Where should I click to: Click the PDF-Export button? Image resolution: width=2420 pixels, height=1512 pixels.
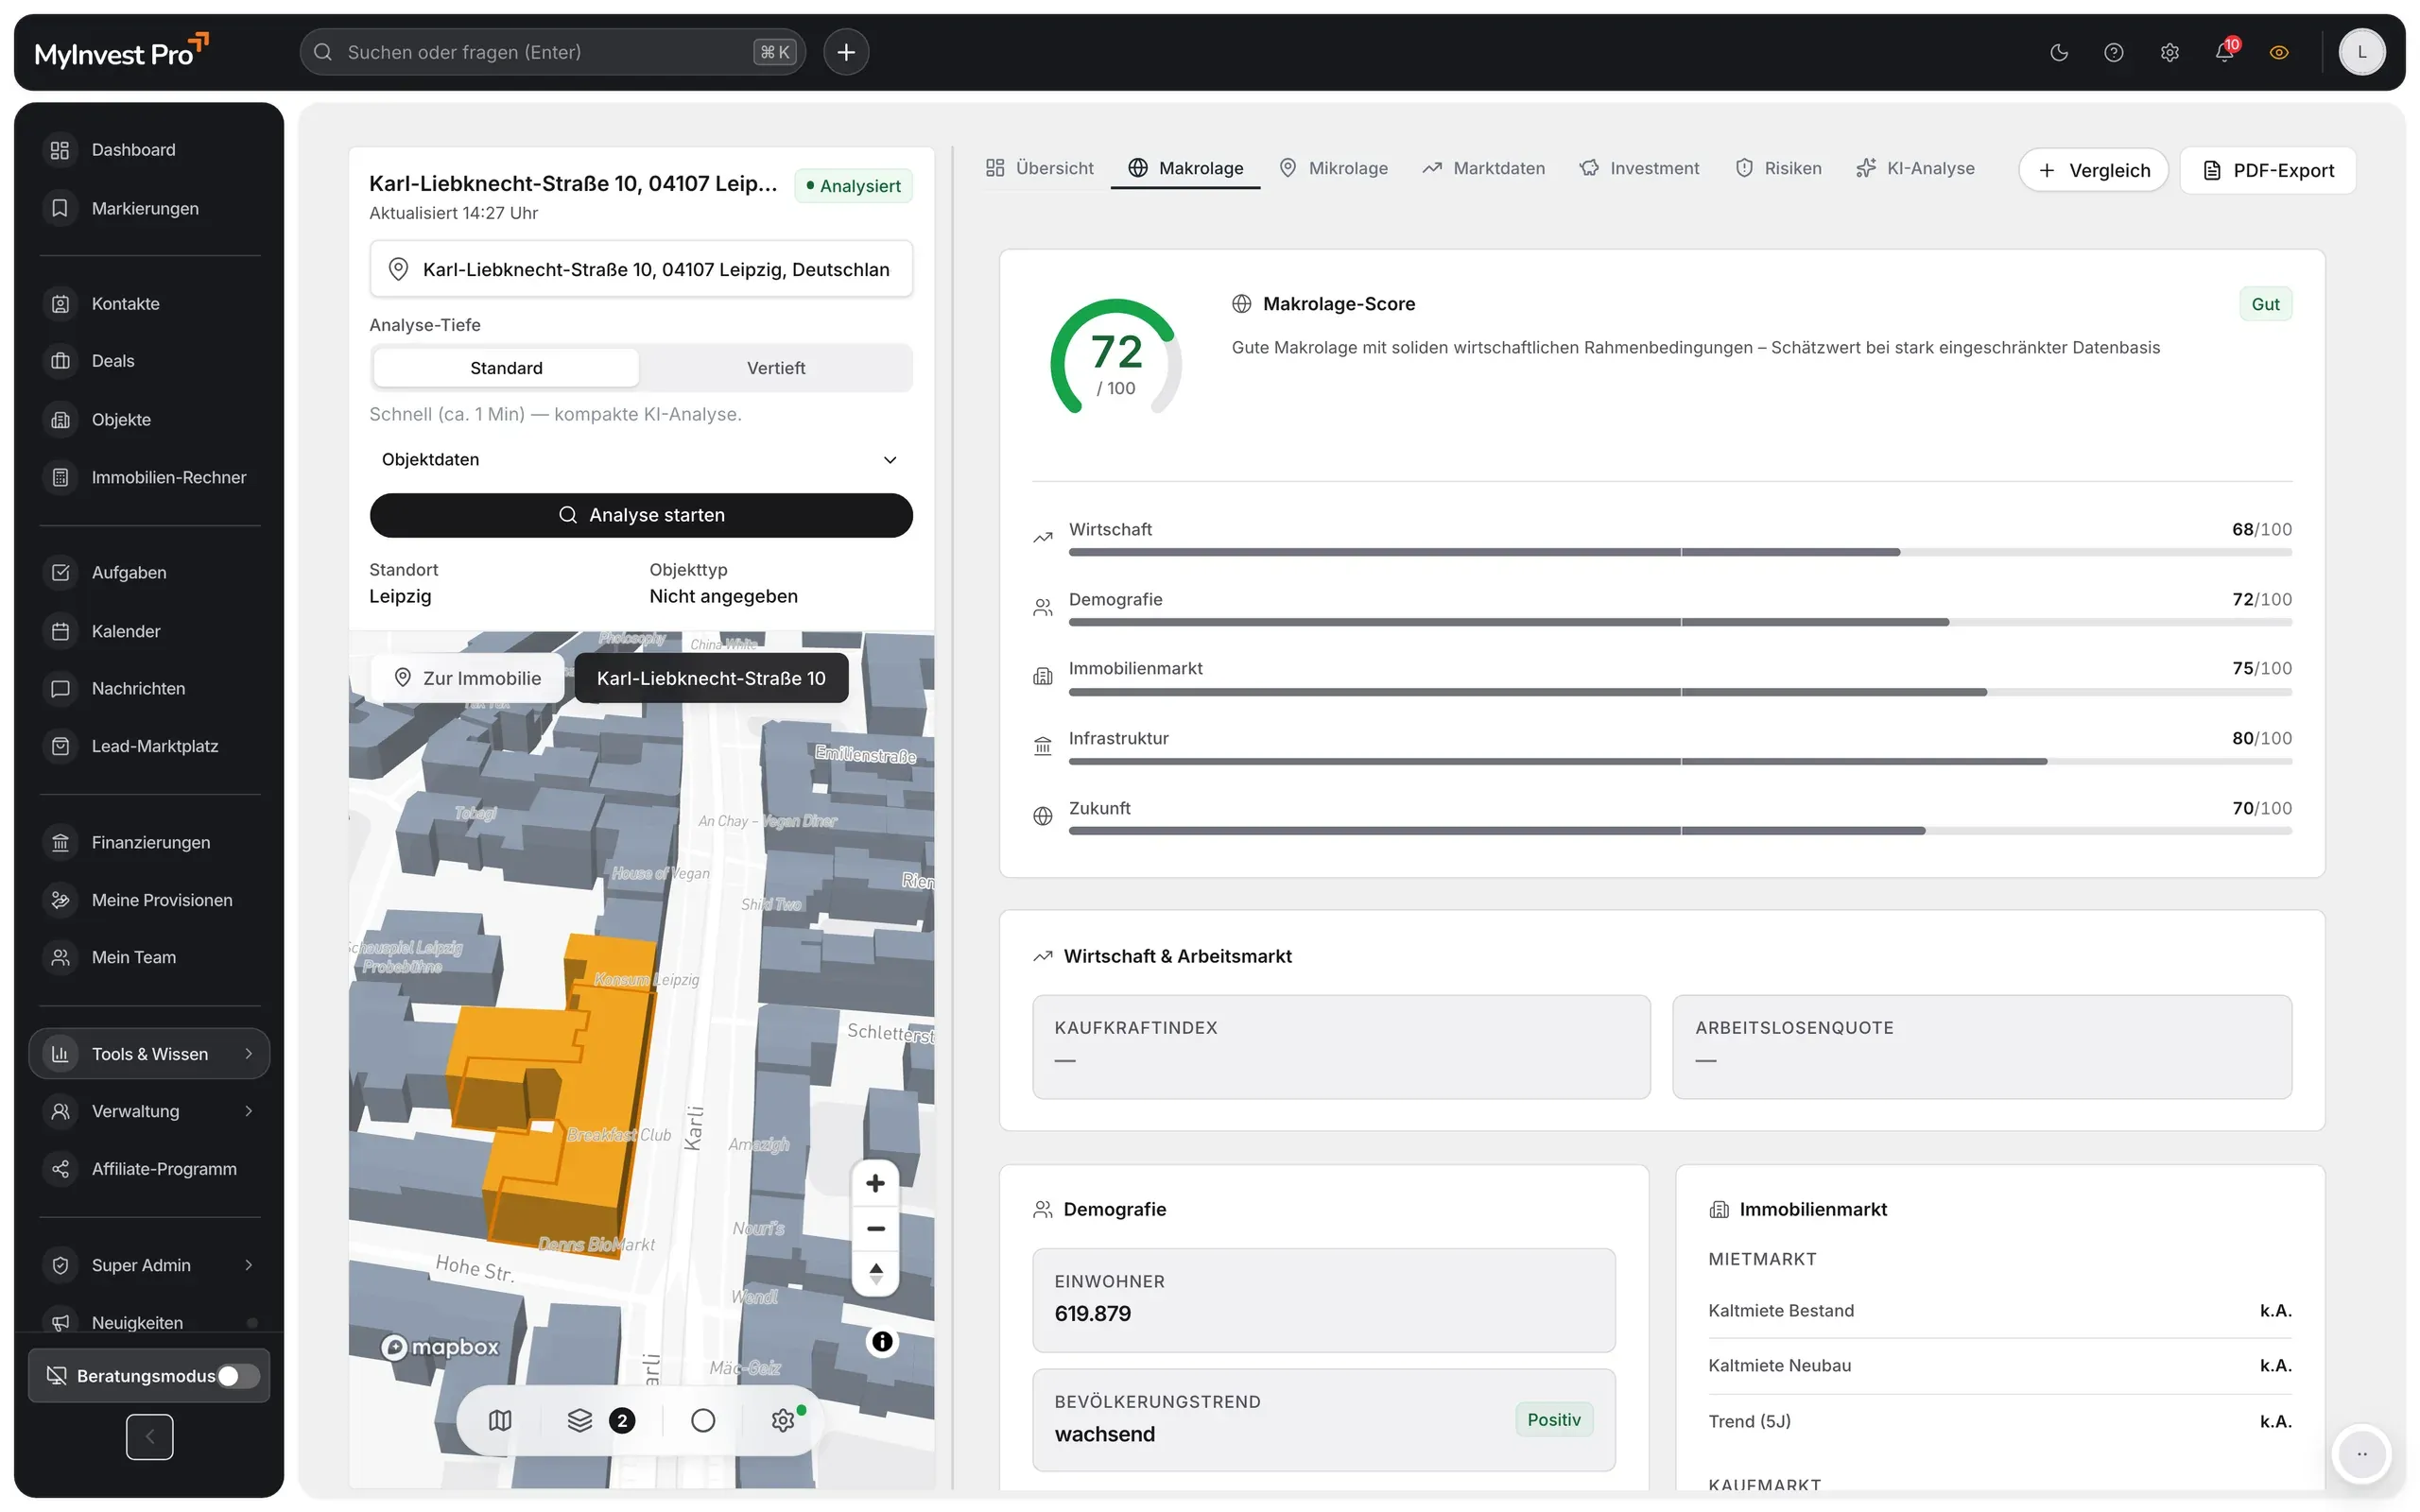[2268, 170]
